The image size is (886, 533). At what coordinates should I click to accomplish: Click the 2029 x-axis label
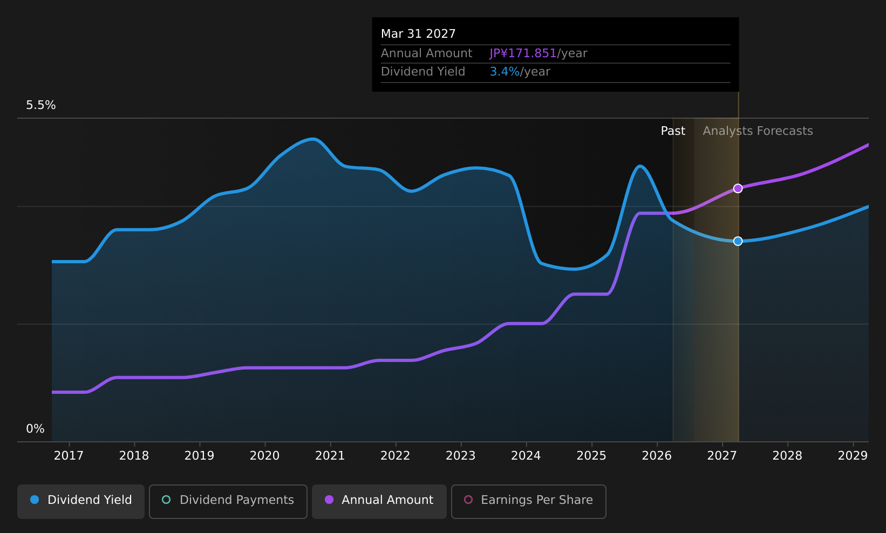(853, 456)
